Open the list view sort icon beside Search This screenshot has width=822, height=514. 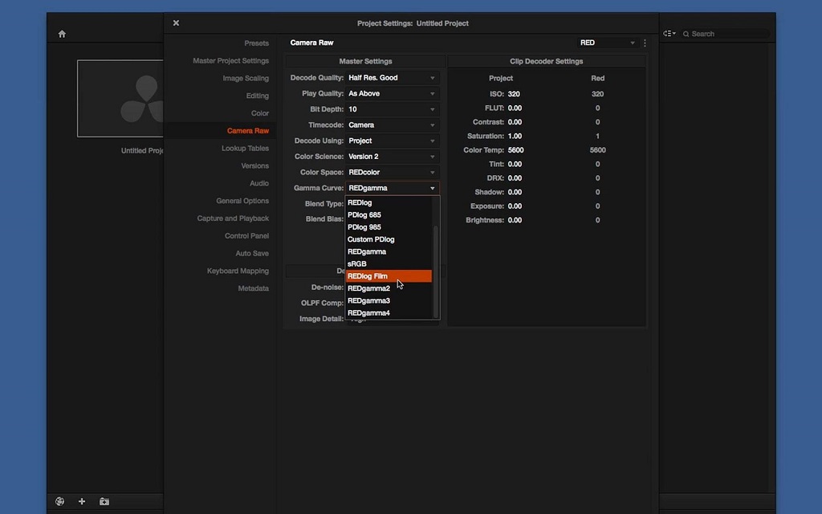click(x=669, y=34)
